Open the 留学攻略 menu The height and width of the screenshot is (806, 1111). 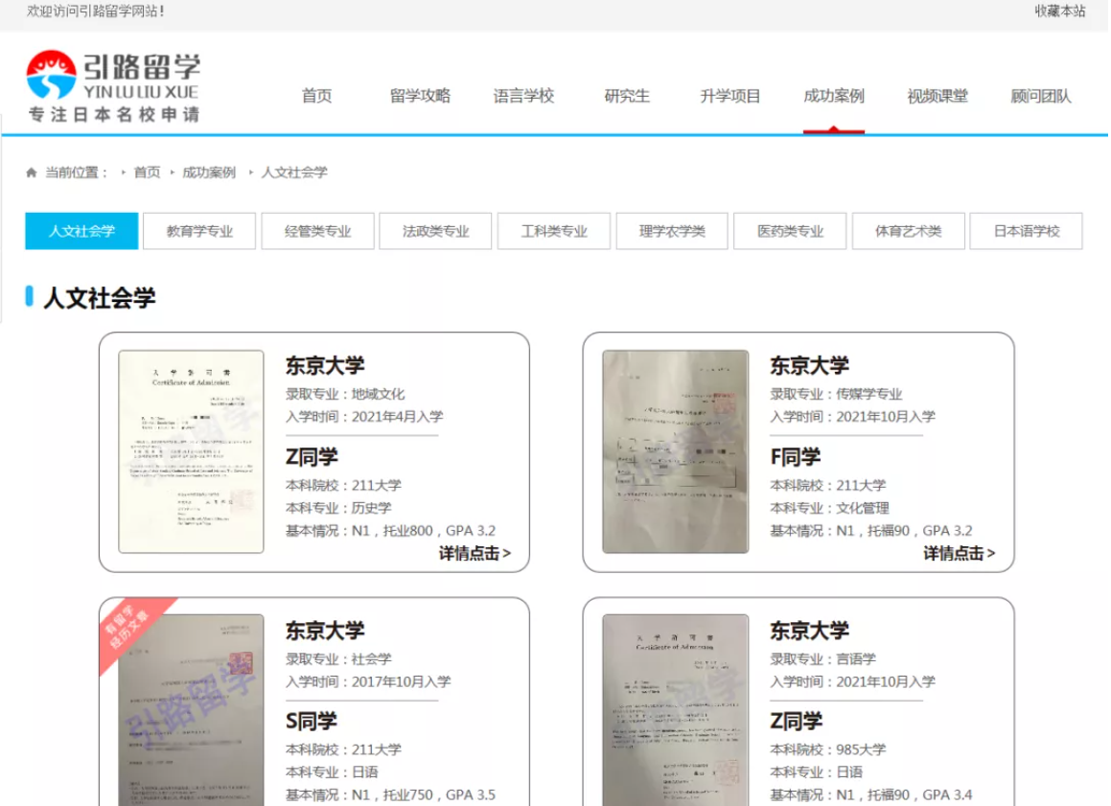point(420,96)
